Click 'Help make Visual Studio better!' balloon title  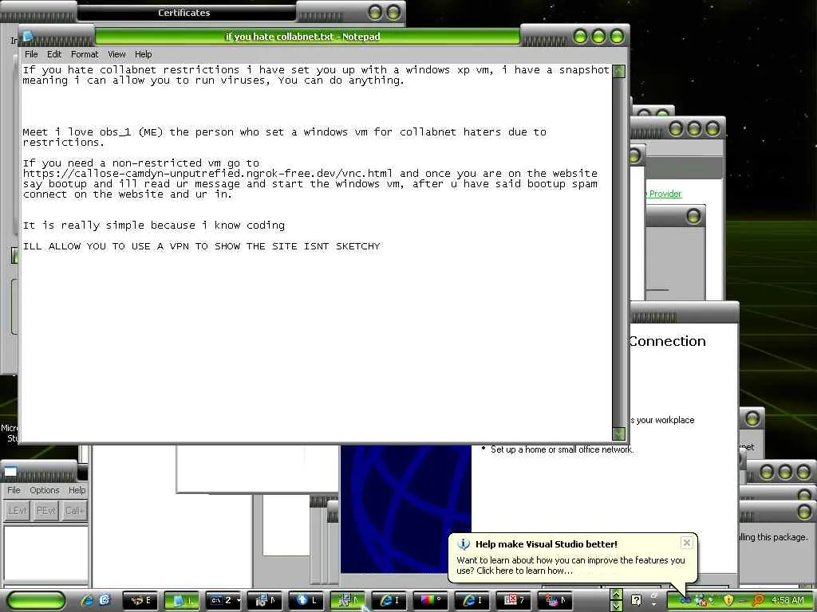click(546, 543)
